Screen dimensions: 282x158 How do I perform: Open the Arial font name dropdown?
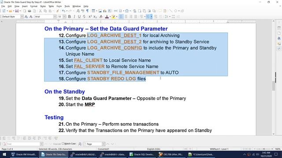pos(55,17)
